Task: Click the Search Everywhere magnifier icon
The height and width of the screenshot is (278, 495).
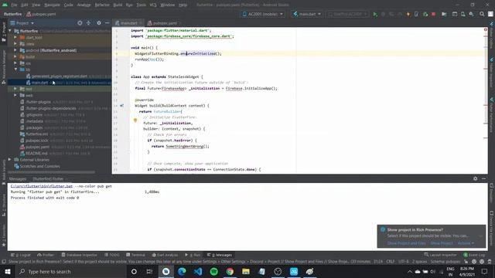Action: 482,14
